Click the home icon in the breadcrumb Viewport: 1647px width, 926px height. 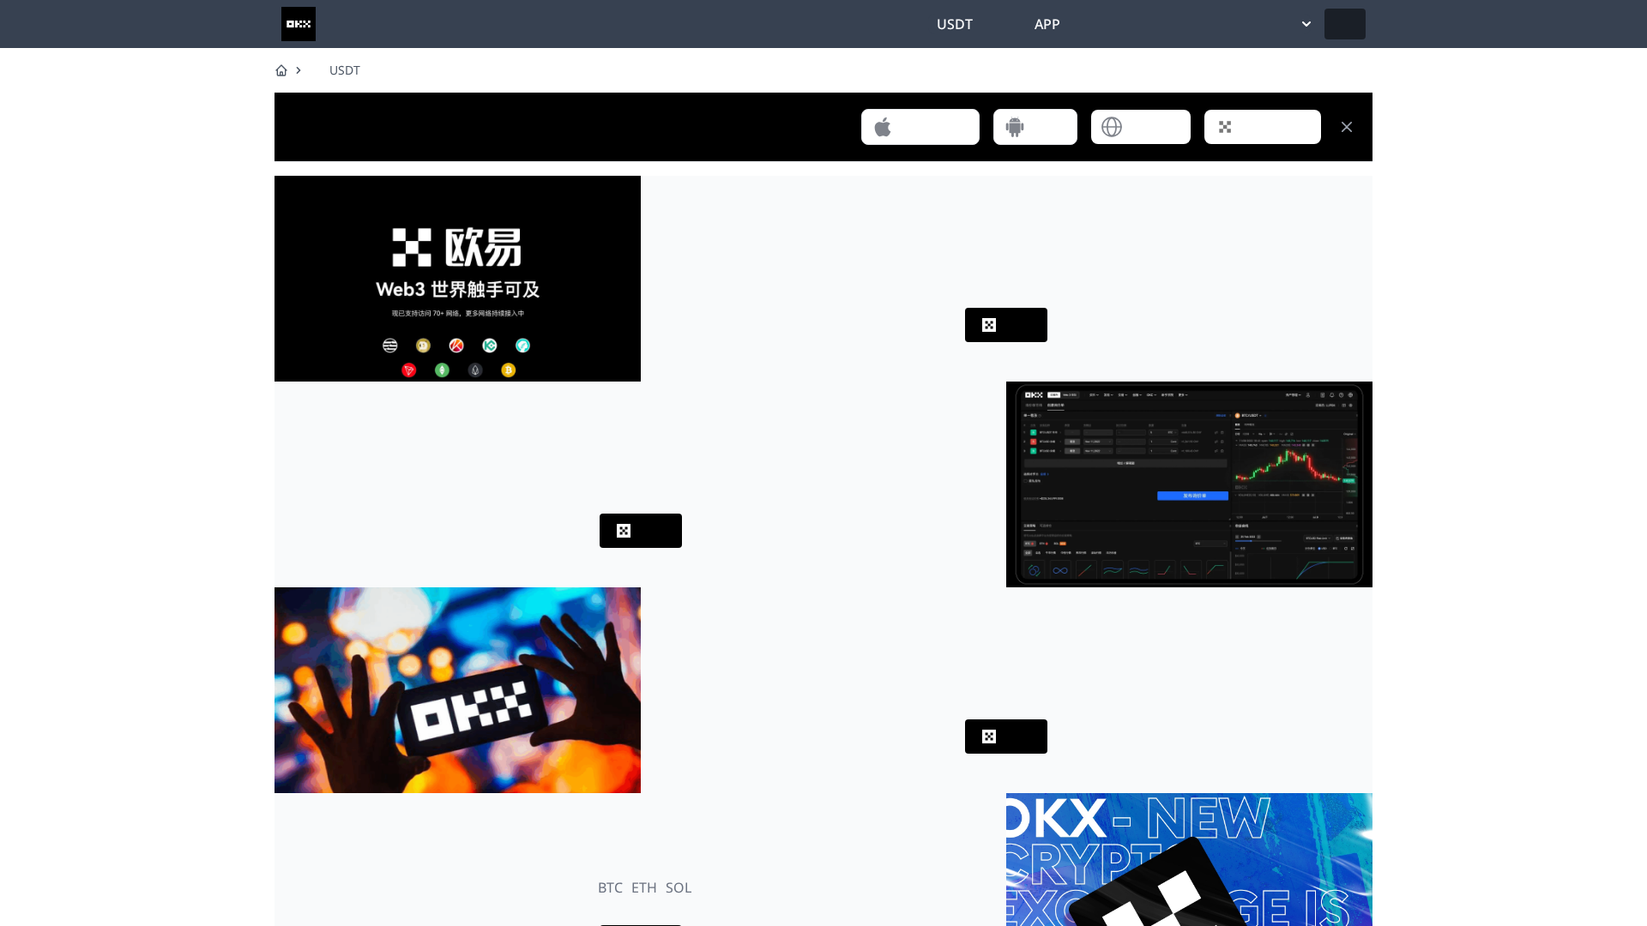[281, 70]
